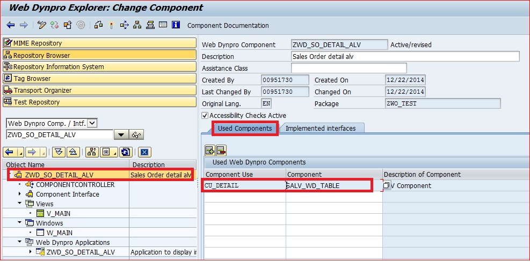The image size is (530, 262).
Task: Select ZWD_SO_DETAIL_ALV root tree node
Action: (59, 175)
